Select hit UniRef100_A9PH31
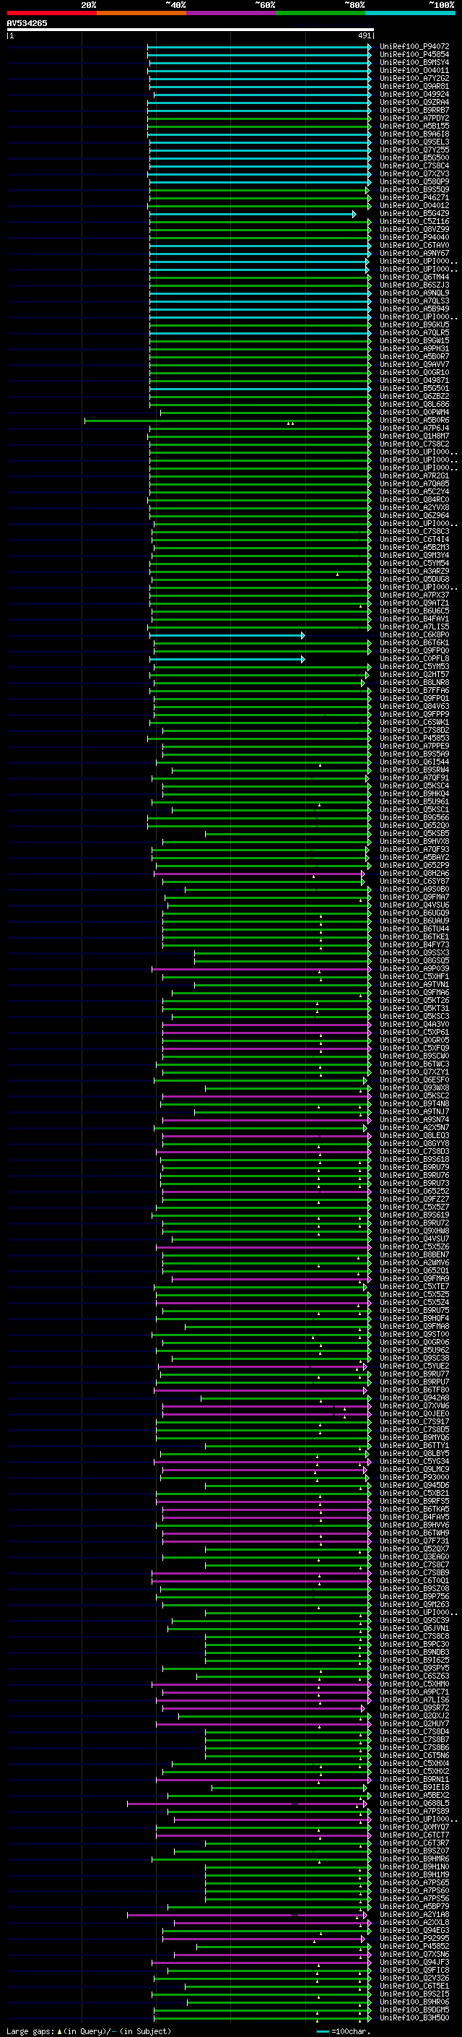Image resolution: width=462 pixels, height=2037 pixels. point(414,349)
